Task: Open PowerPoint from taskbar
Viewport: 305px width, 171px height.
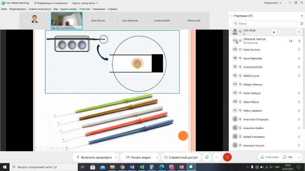Action: (x=181, y=167)
